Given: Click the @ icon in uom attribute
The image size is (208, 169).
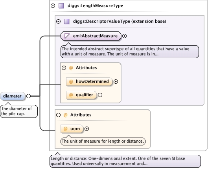Looking at the screenshot, I should click(66, 129).
